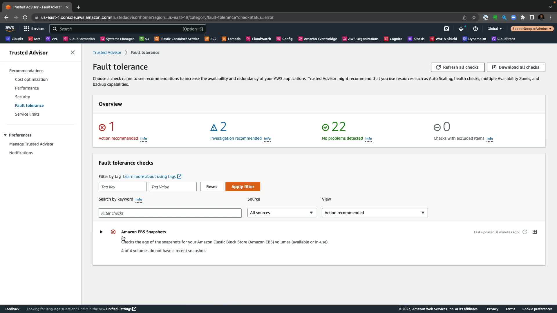557x313 pixels.
Task: Open the notifications bell icon
Action: coord(461,29)
